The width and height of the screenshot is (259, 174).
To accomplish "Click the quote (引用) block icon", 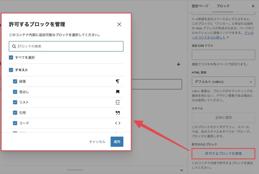I will pyautogui.click(x=118, y=113).
